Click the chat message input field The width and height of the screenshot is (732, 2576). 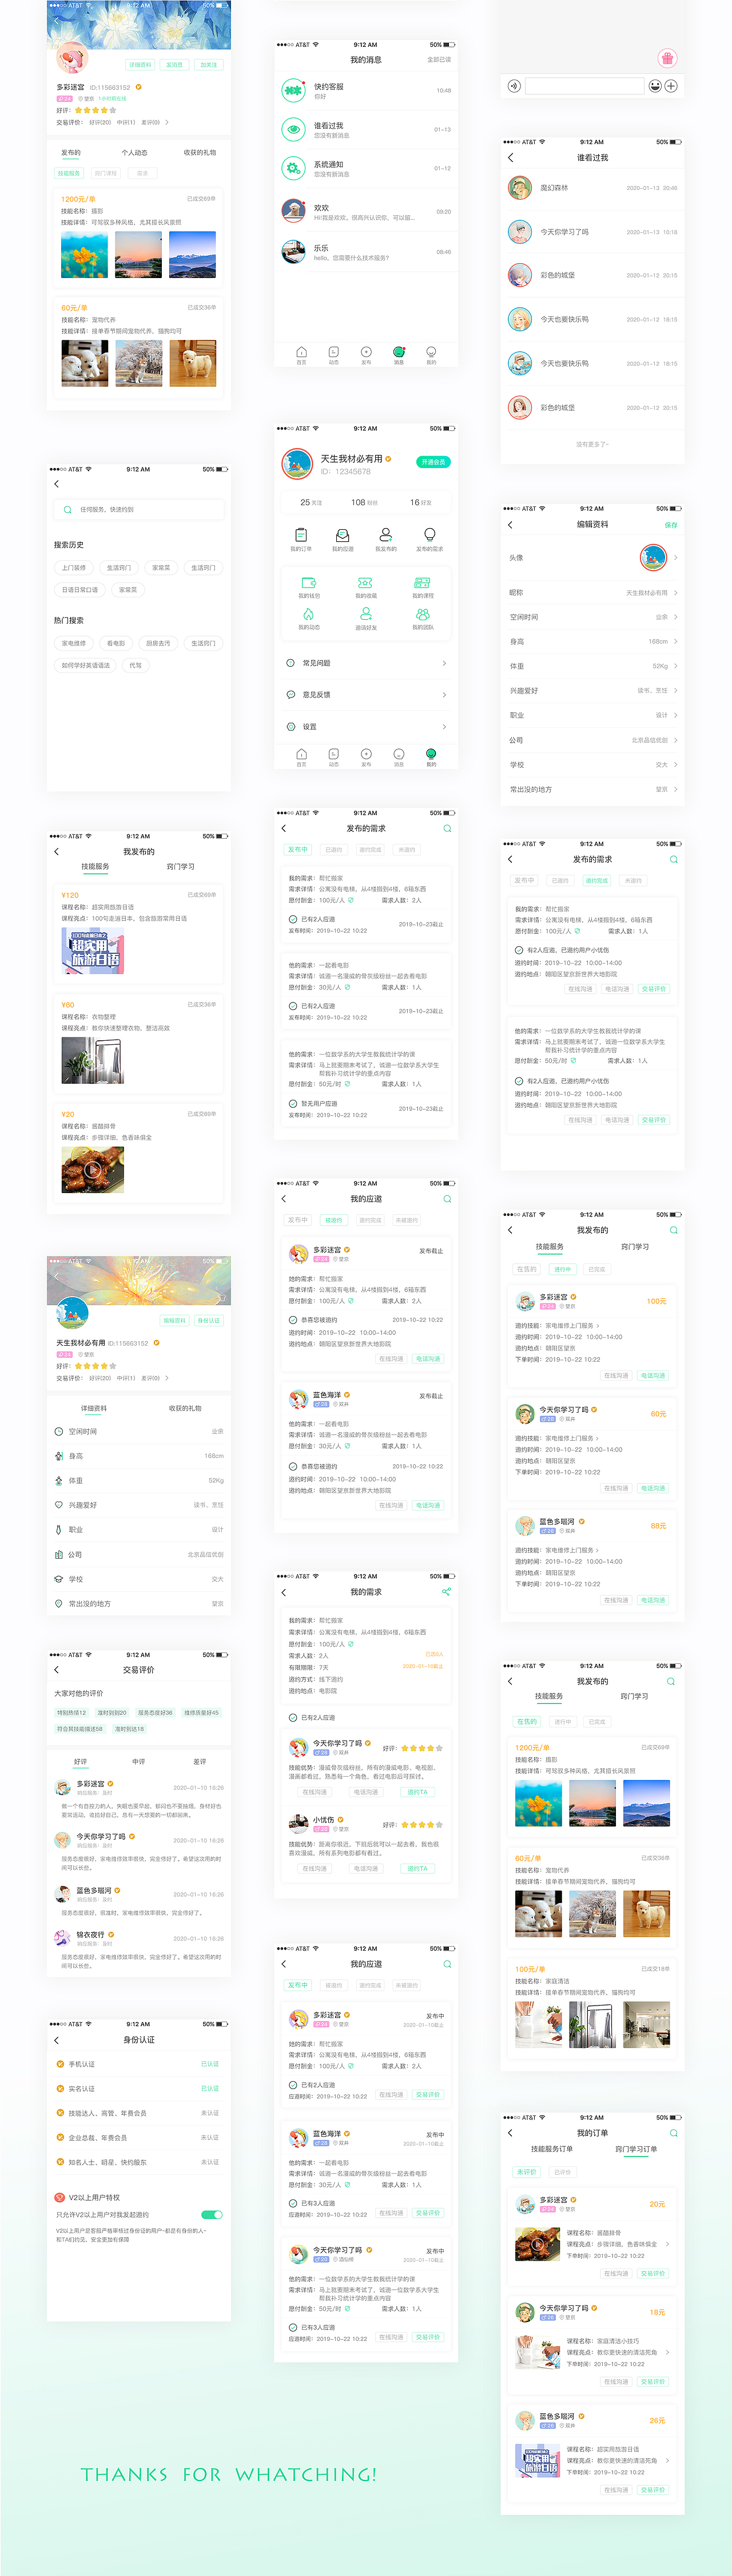585,86
